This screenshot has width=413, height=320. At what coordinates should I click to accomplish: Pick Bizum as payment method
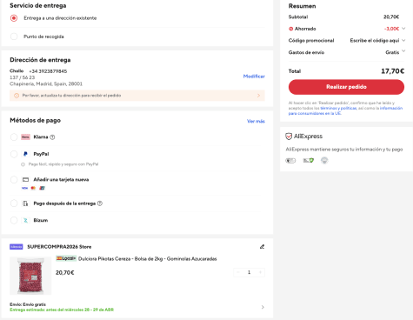pyautogui.click(x=14, y=220)
